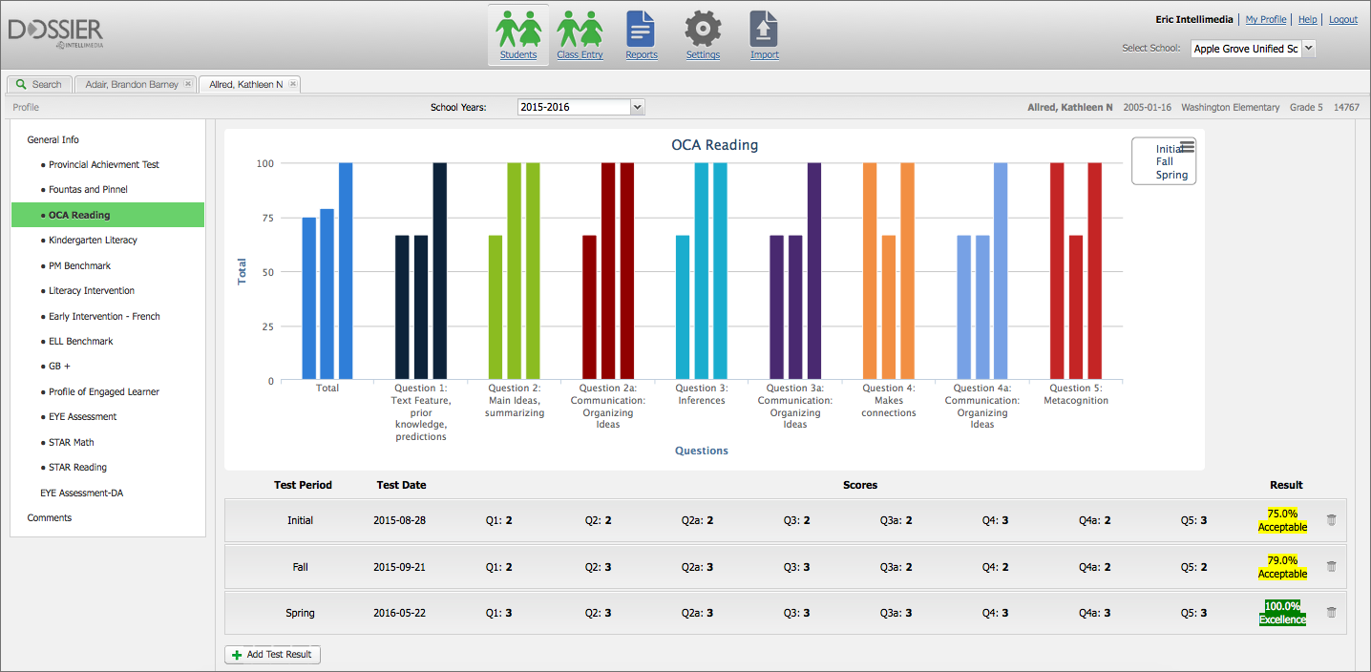
Task: Select Fountas and Pinnel in sidebar
Action: (88, 190)
